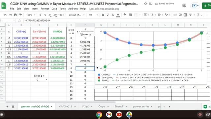The image size is (211, 119).
Task: Open the text rotation dropdown
Action: pyautogui.click(x=167, y=15)
